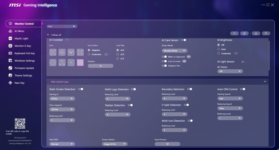The width and height of the screenshot is (279, 150).
Task: Open Starting in 50 Sec dropdown
Action: tap(62, 99)
